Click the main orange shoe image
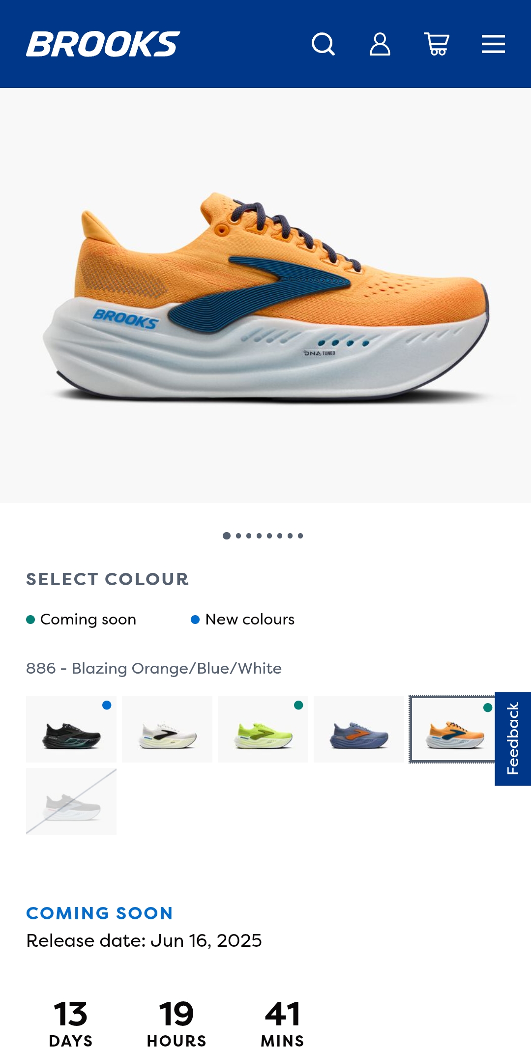The height and width of the screenshot is (1048, 531). click(x=265, y=296)
